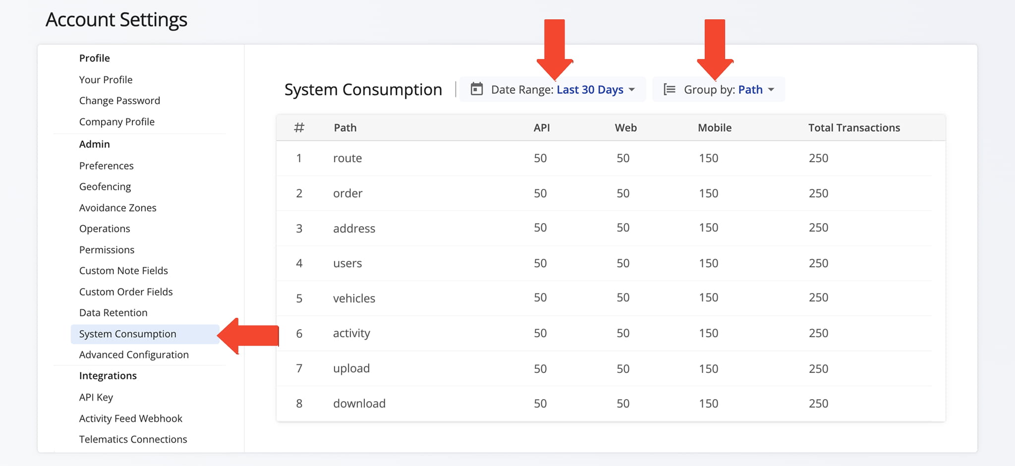This screenshot has height=466, width=1015.
Task: Open Avoidance Zones settings
Action: 117,208
